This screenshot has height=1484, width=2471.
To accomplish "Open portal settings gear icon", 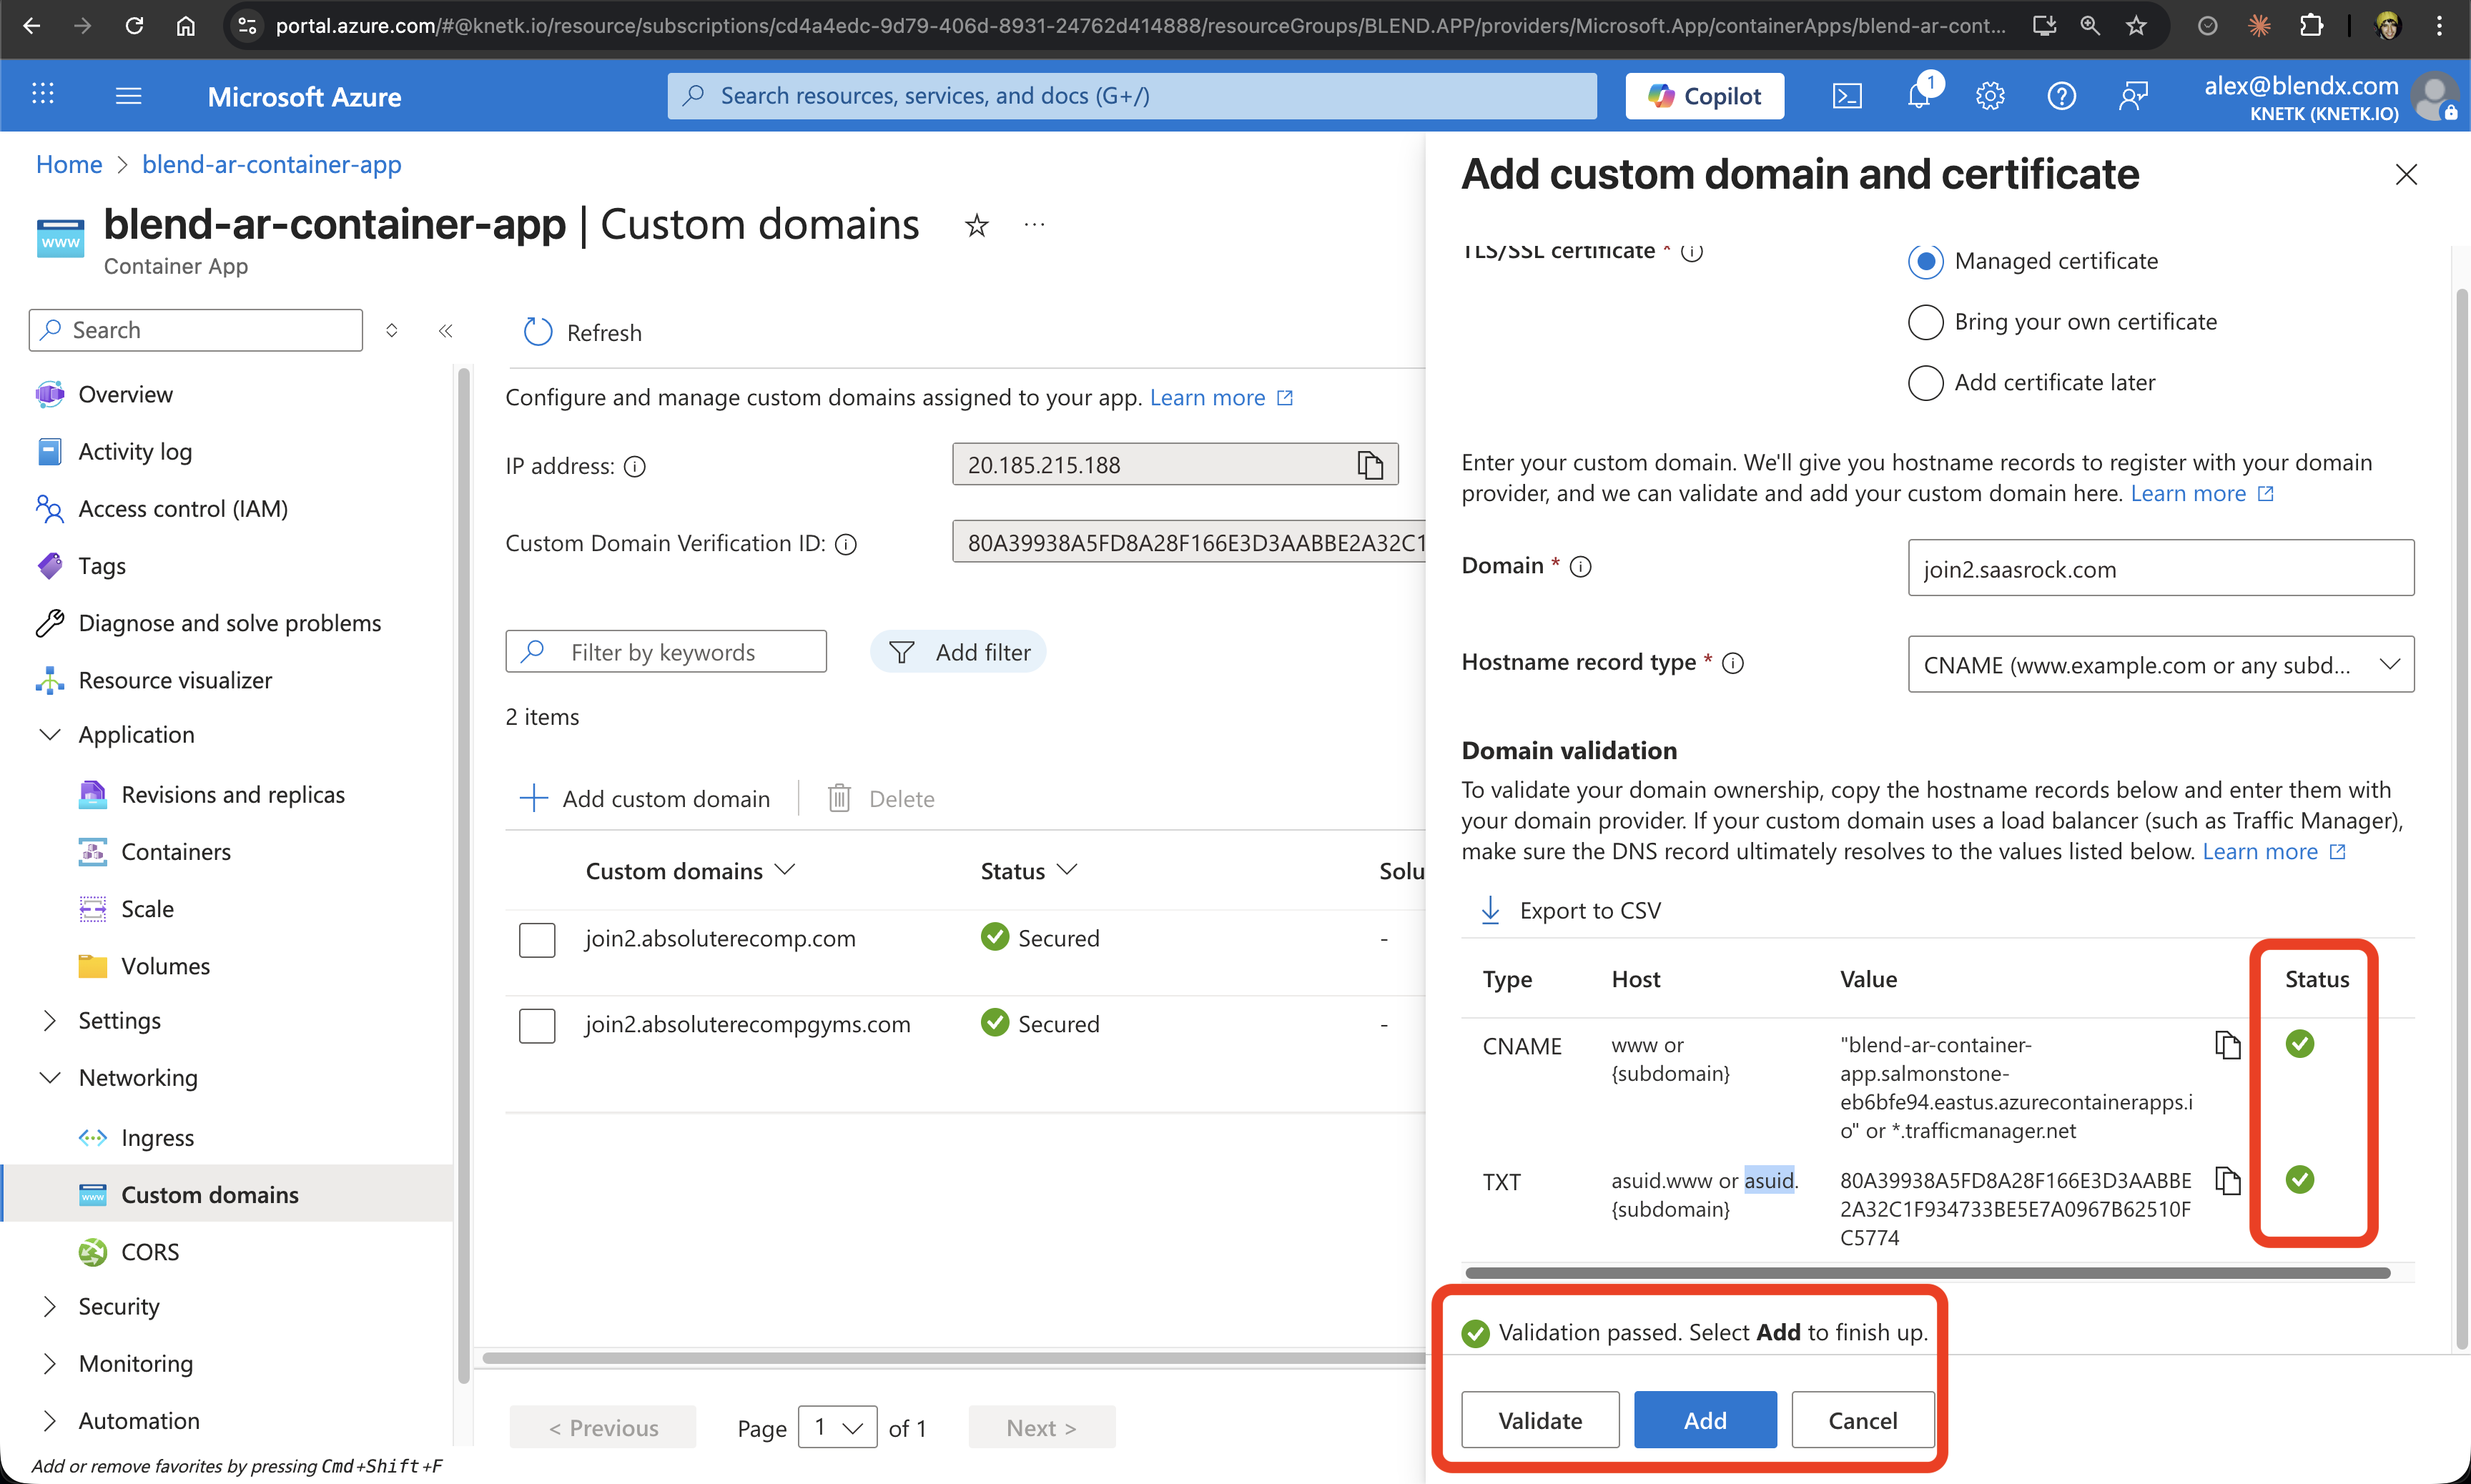I will coord(1990,96).
